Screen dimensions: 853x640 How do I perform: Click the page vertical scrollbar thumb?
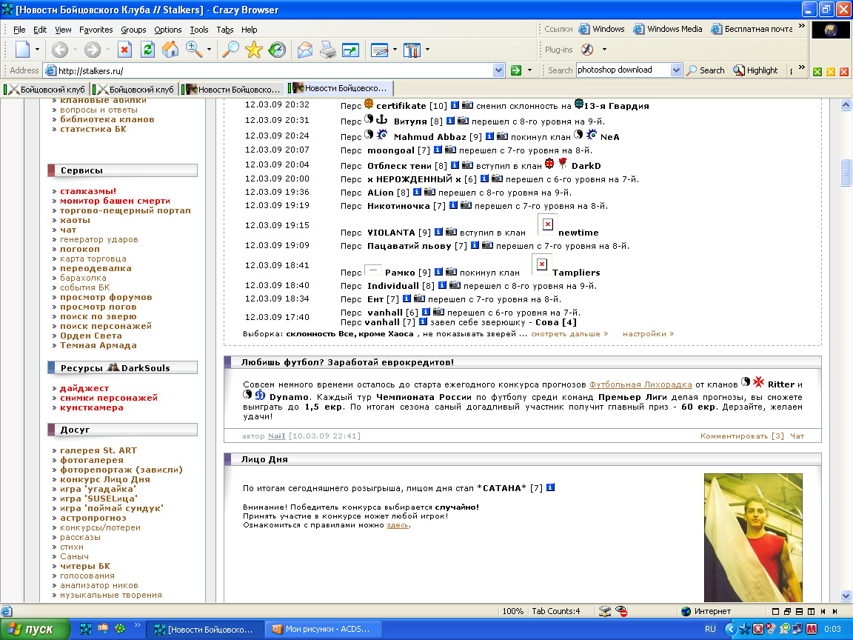click(x=846, y=173)
